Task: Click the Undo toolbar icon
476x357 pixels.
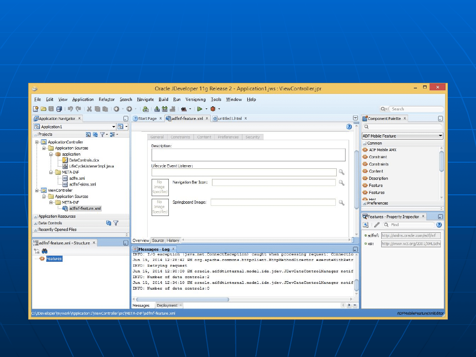Action: tap(71, 109)
